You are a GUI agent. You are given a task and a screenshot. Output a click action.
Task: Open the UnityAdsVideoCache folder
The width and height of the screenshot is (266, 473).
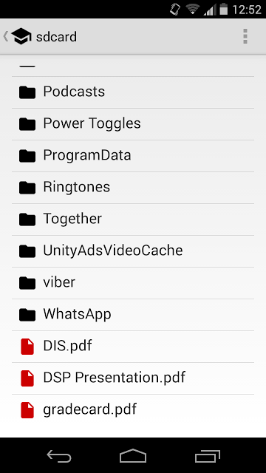(x=133, y=251)
